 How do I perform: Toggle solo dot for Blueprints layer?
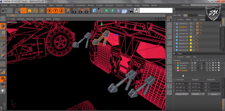pyautogui.click(x=192, y=63)
